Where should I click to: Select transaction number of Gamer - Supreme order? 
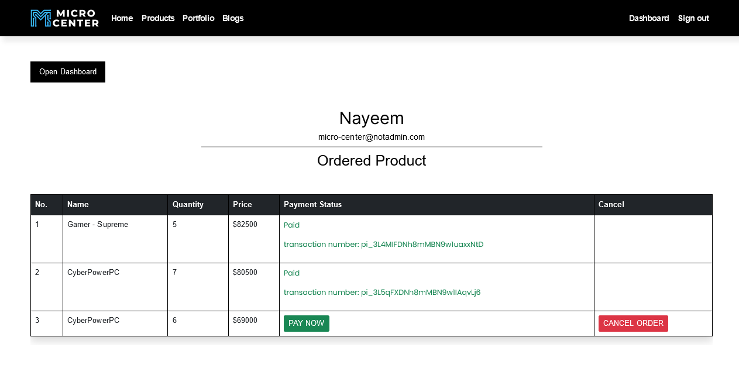(383, 245)
